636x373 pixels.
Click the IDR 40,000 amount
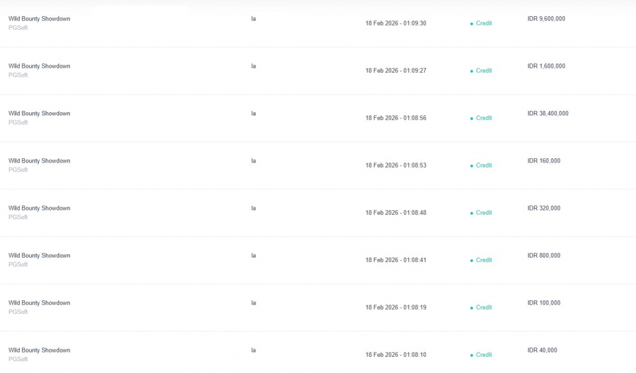pos(542,350)
